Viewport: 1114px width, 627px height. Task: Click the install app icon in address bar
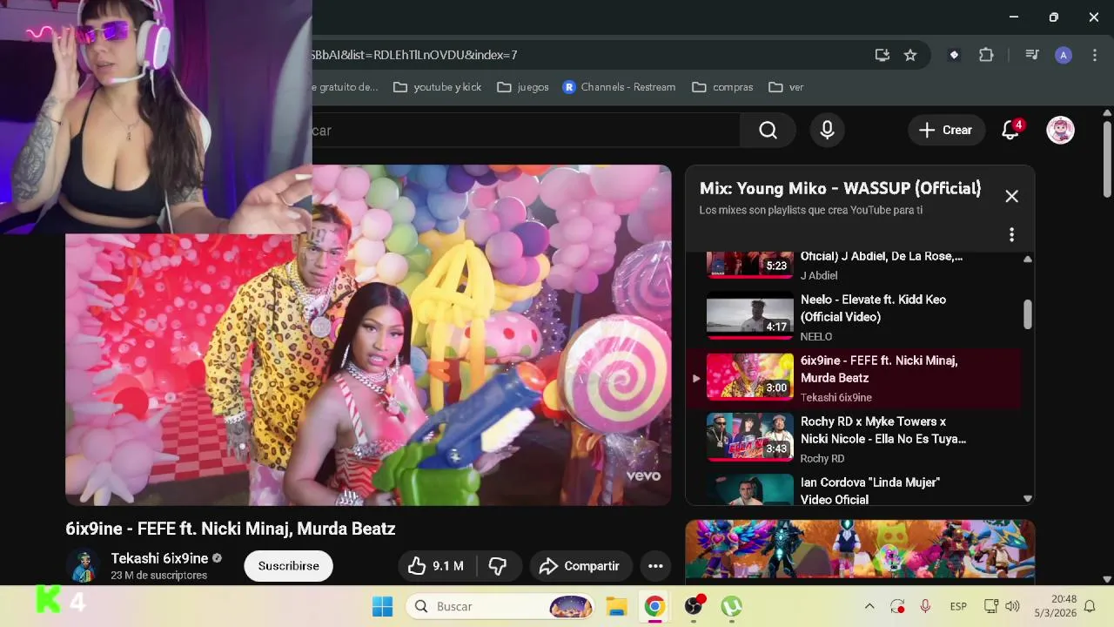pyautogui.click(x=882, y=55)
